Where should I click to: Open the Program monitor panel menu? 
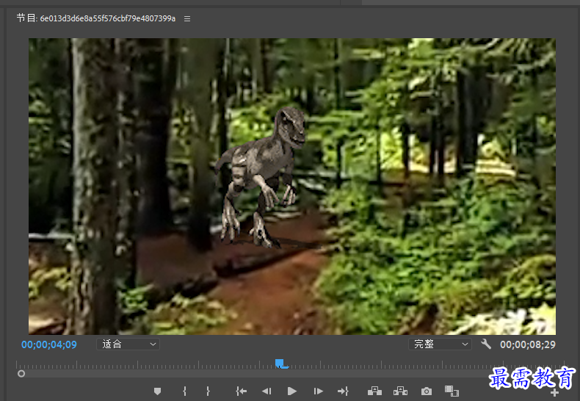click(x=187, y=18)
